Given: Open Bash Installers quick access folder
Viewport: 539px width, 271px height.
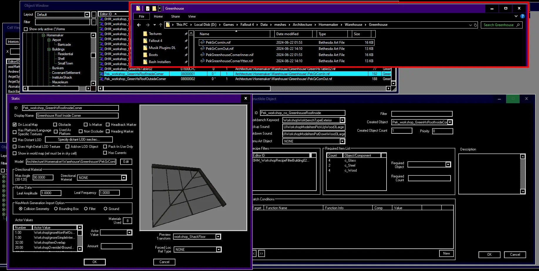Looking at the screenshot, I should tap(159, 62).
